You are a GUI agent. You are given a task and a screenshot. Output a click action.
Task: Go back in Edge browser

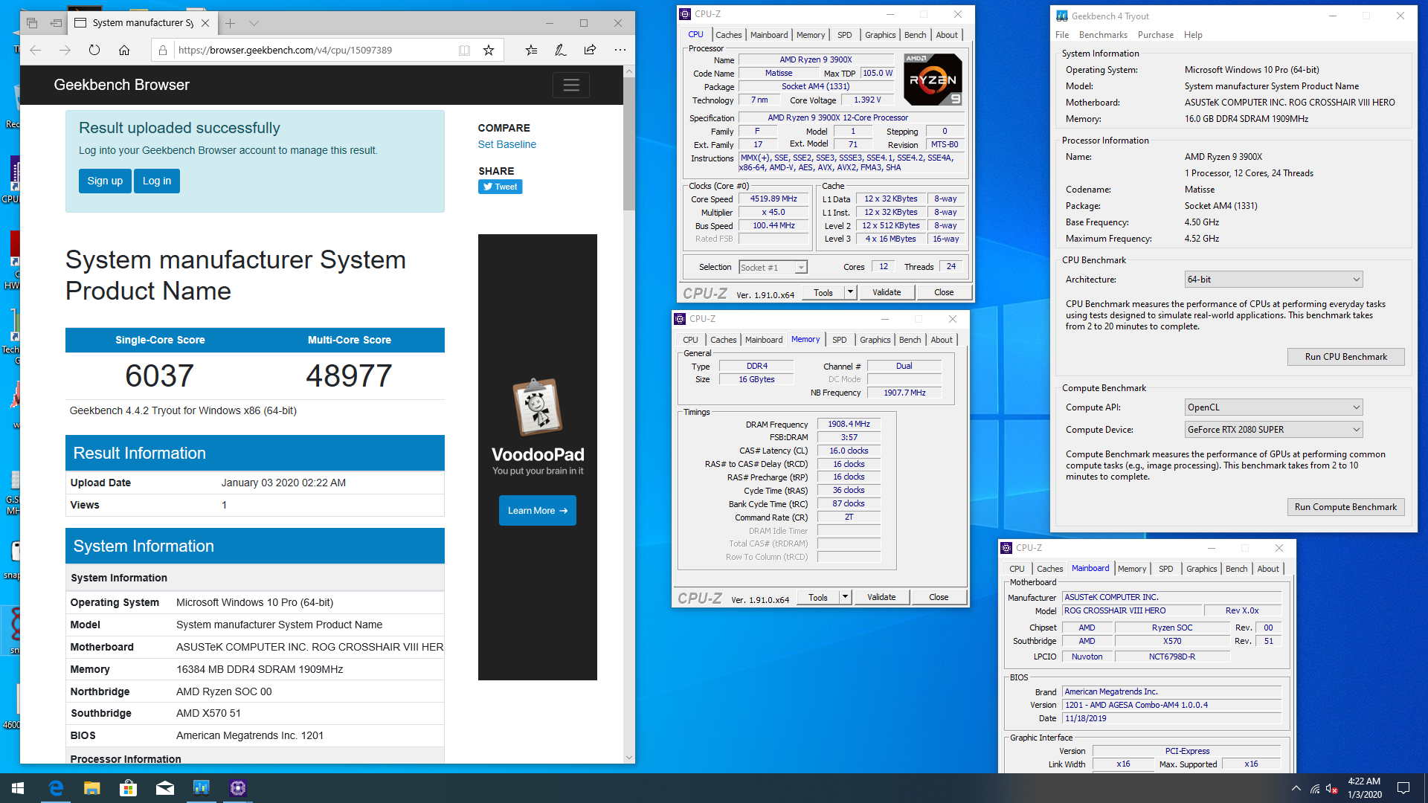click(36, 50)
